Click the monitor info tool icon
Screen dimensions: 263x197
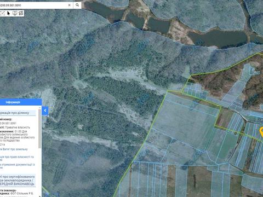(x=15, y=13)
